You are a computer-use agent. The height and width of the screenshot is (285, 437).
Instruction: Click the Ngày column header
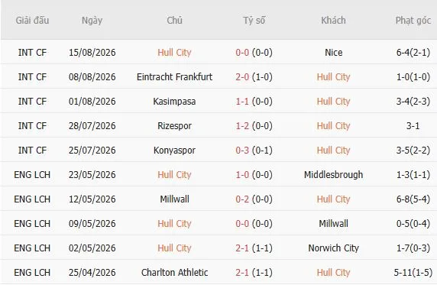coord(92,21)
